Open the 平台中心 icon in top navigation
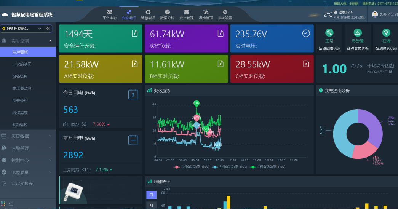 click(110, 12)
